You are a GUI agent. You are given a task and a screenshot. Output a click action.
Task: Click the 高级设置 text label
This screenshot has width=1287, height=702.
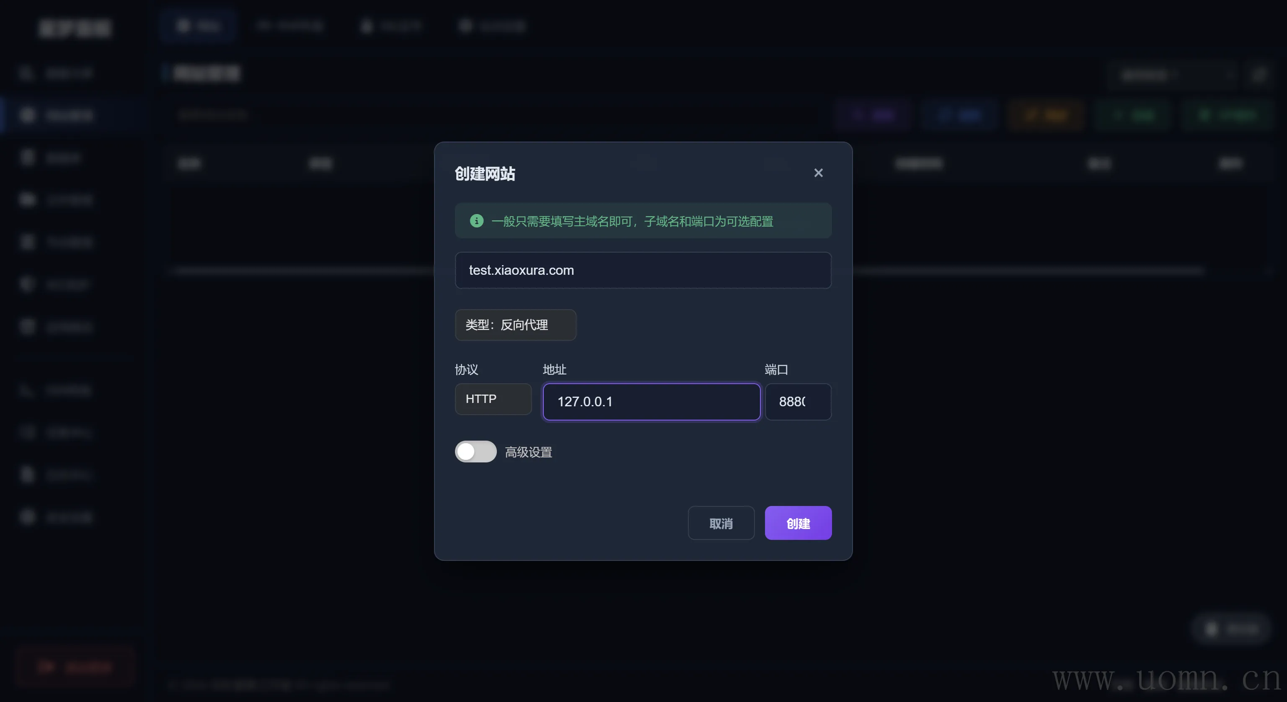tap(528, 452)
